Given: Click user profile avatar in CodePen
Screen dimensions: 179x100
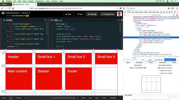Looking at the screenshot, I should pos(119,14).
